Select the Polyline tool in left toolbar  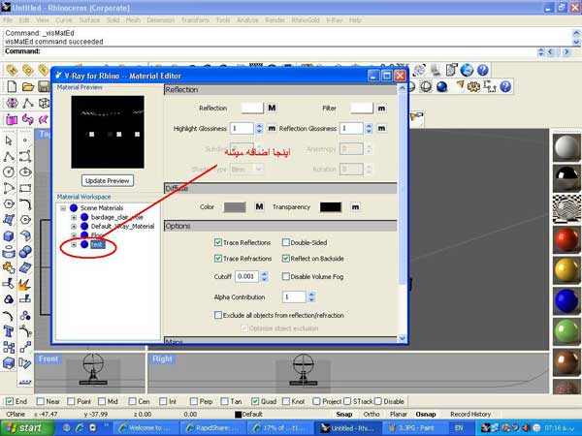click(x=9, y=156)
